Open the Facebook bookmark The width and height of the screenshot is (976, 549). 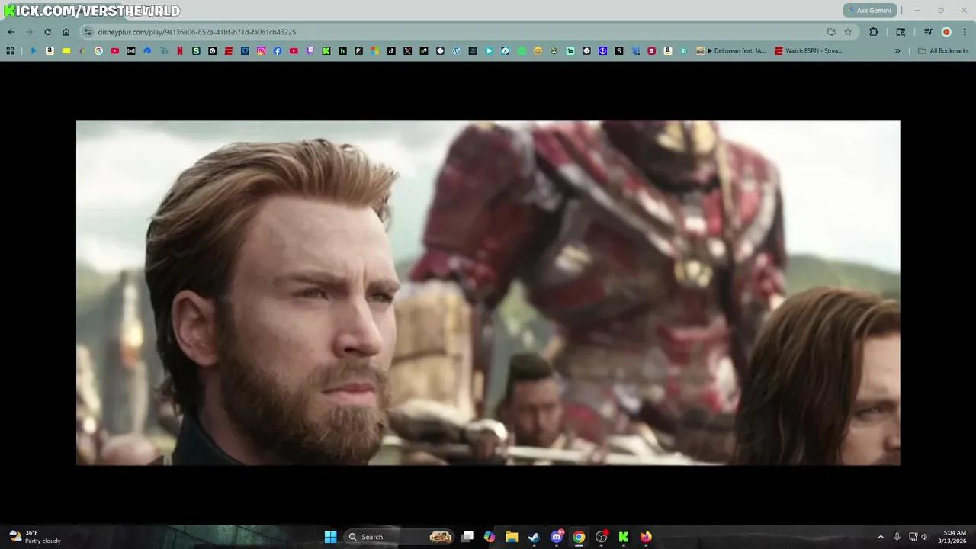(278, 51)
